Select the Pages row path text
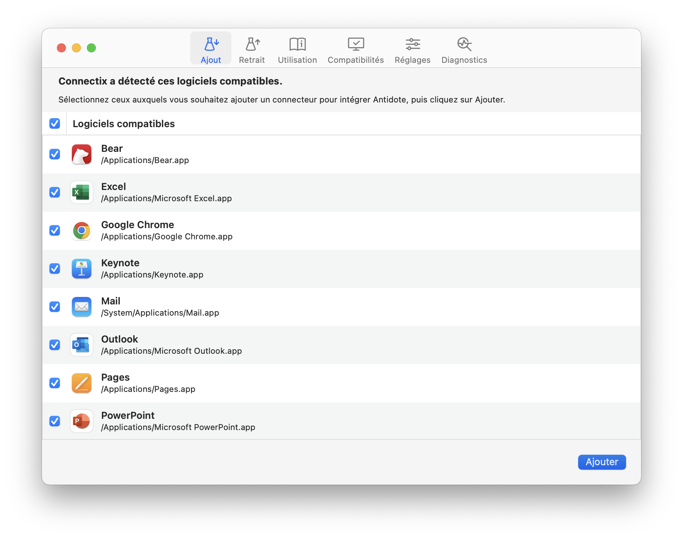 (x=148, y=389)
